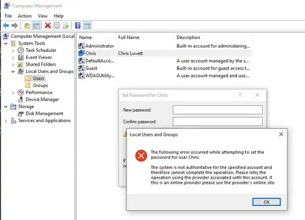Click the Storage icon in tree
305x220 pixels.
point(13,106)
